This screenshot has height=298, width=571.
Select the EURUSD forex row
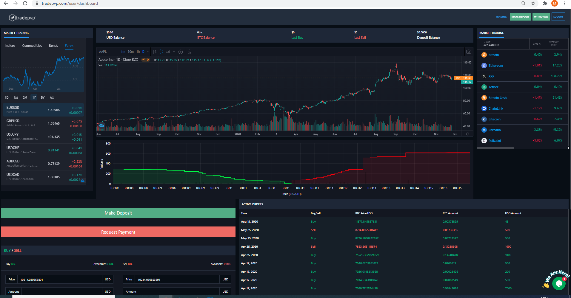[x=44, y=110]
